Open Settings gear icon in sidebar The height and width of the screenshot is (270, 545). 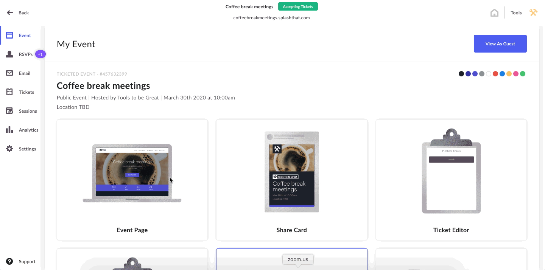click(9, 149)
